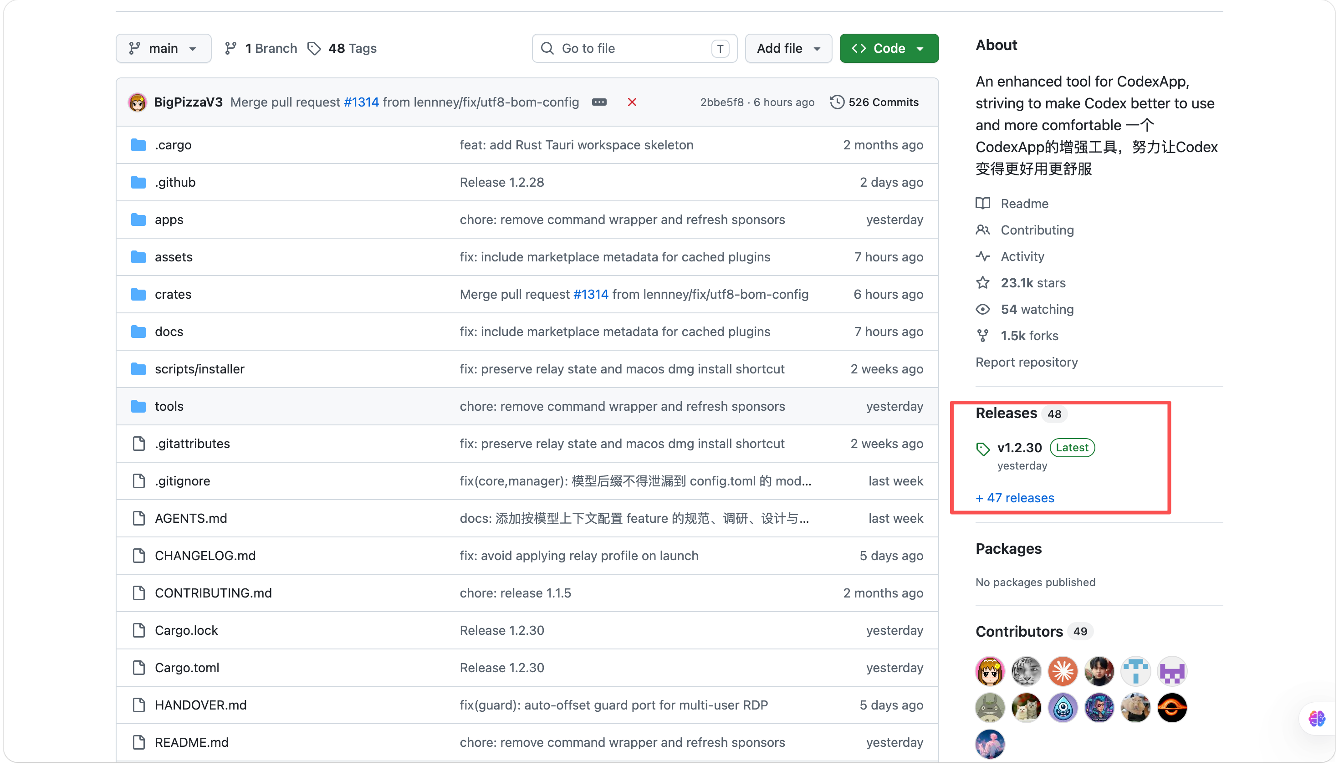Screen dimensions: 1339x766
Task: Click the file icon beside .gitattributes
Action: pyautogui.click(x=139, y=444)
